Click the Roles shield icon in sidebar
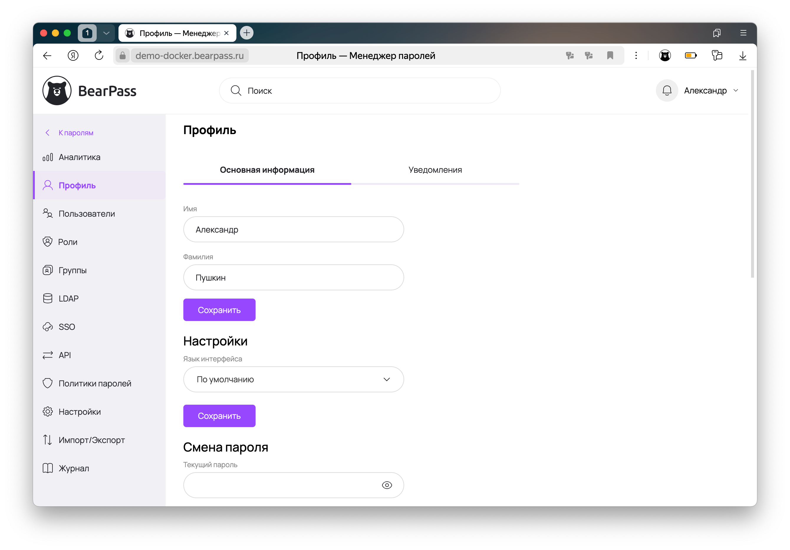 (x=47, y=242)
